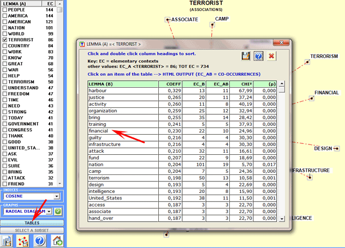
Task: Click the table scrollbar down arrow
Action: click(x=282, y=219)
